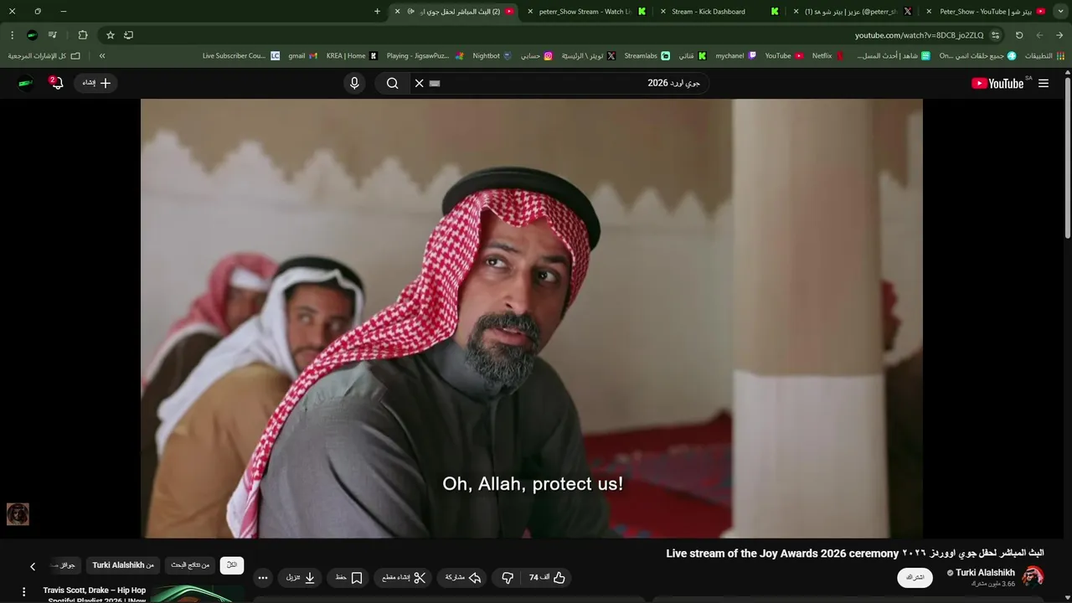Screen dimensions: 1072x603
Task: Select the 'من نتائج البحث' filter chip
Action: click(x=190, y=565)
